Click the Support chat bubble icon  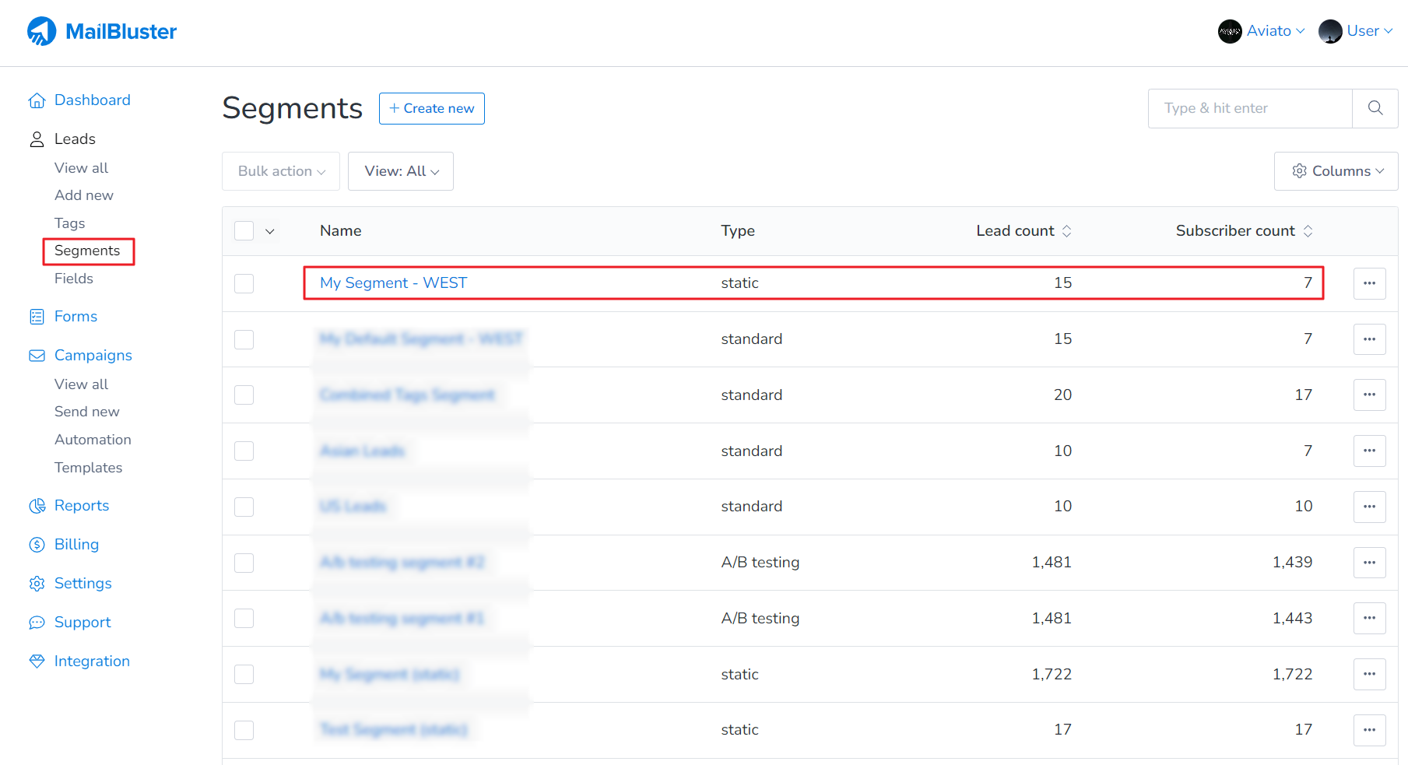coord(37,623)
